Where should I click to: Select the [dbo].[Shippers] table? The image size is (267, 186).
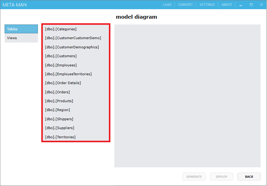tap(58, 119)
